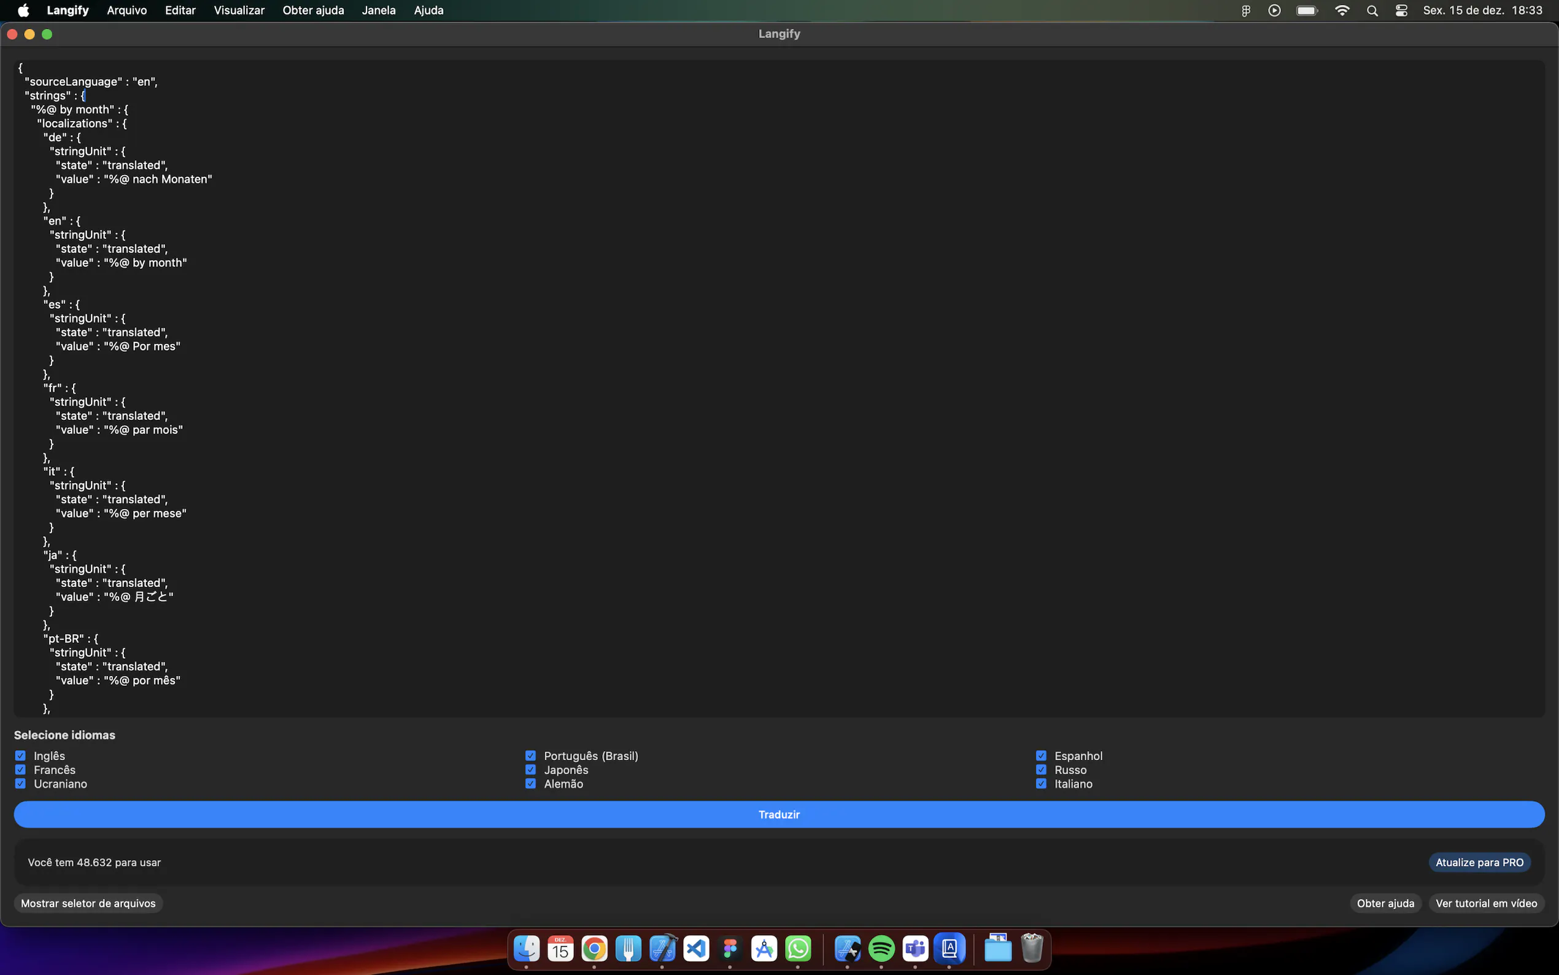Screen dimensions: 1559x975
Task: Click the "ja" key line
Action: [x=60, y=555]
